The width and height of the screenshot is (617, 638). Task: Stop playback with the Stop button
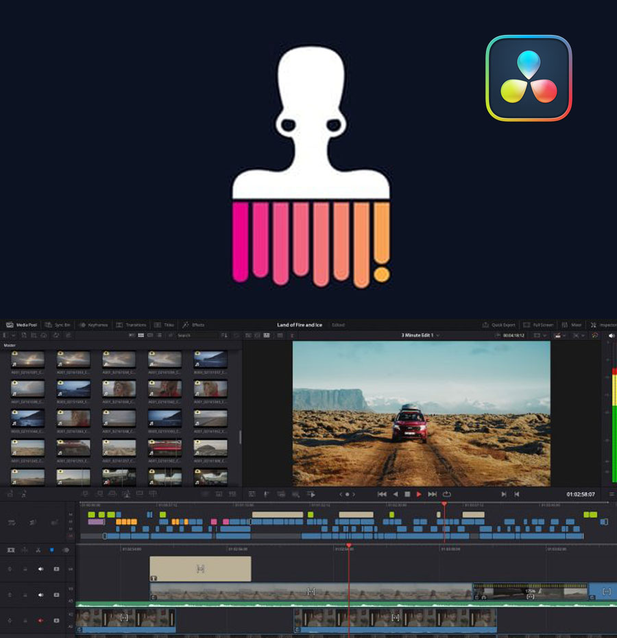(x=407, y=494)
